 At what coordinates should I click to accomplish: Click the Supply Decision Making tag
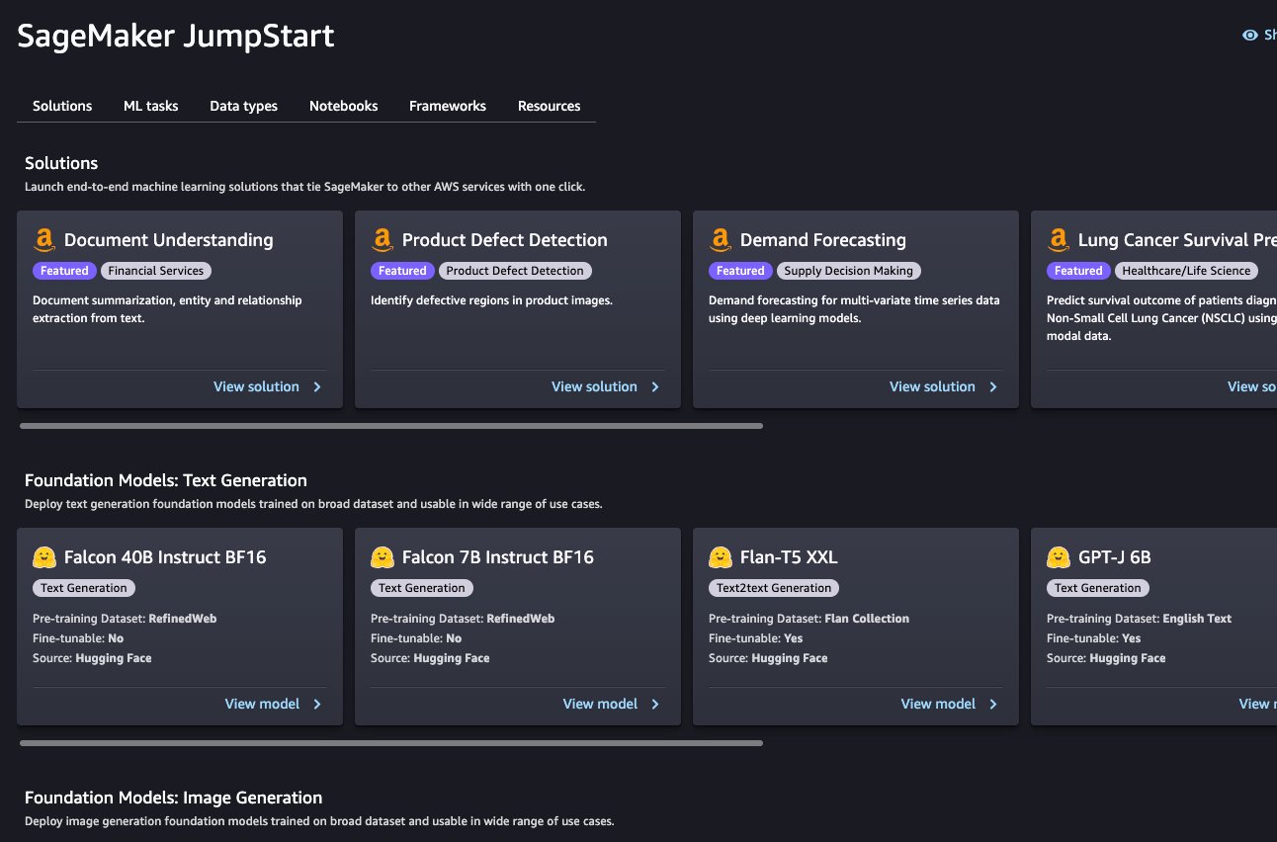849,271
